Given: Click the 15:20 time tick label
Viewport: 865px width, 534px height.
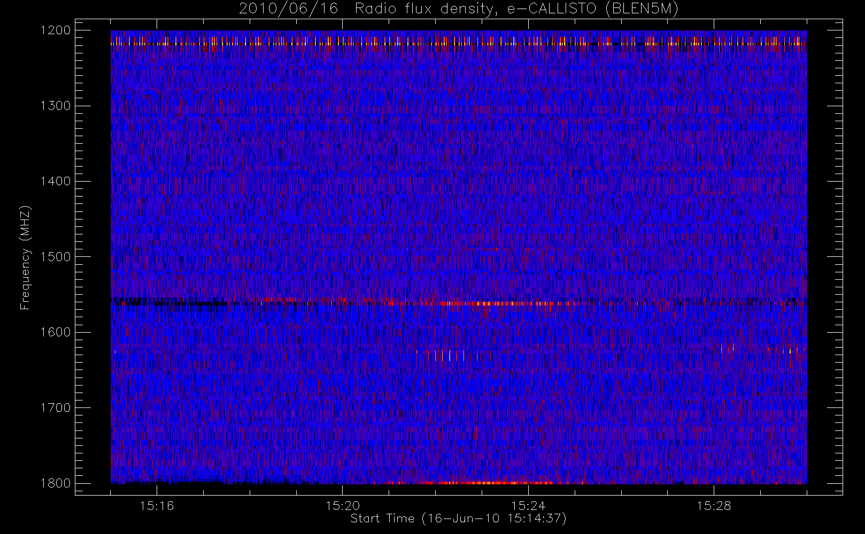Looking at the screenshot, I should [342, 506].
